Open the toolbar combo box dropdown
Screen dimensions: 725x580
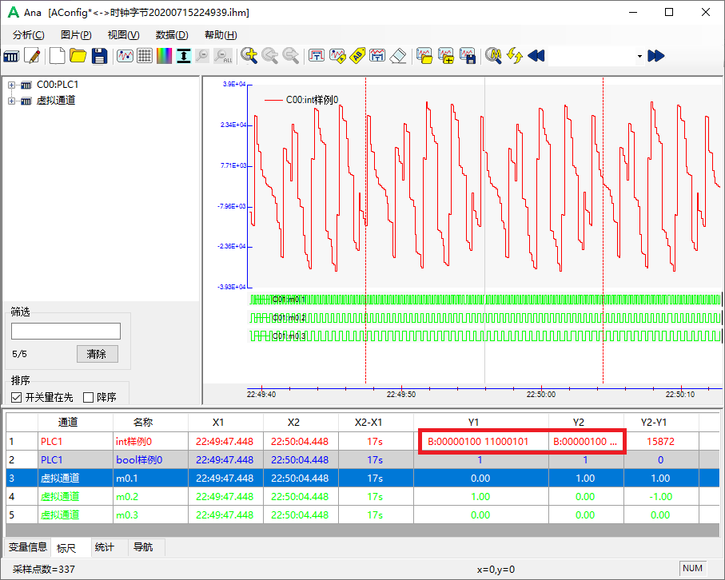click(641, 56)
